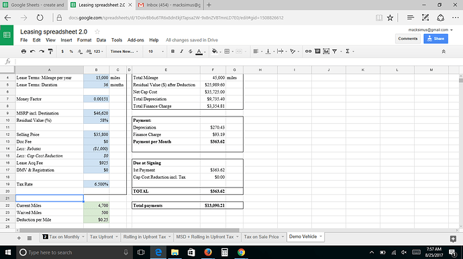
Task: Expand the Demo Vehicle sheet tab menu
Action: tap(321, 237)
